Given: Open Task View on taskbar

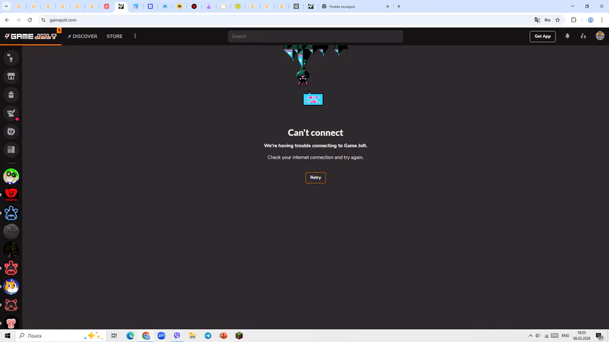Looking at the screenshot, I should pyautogui.click(x=114, y=335).
